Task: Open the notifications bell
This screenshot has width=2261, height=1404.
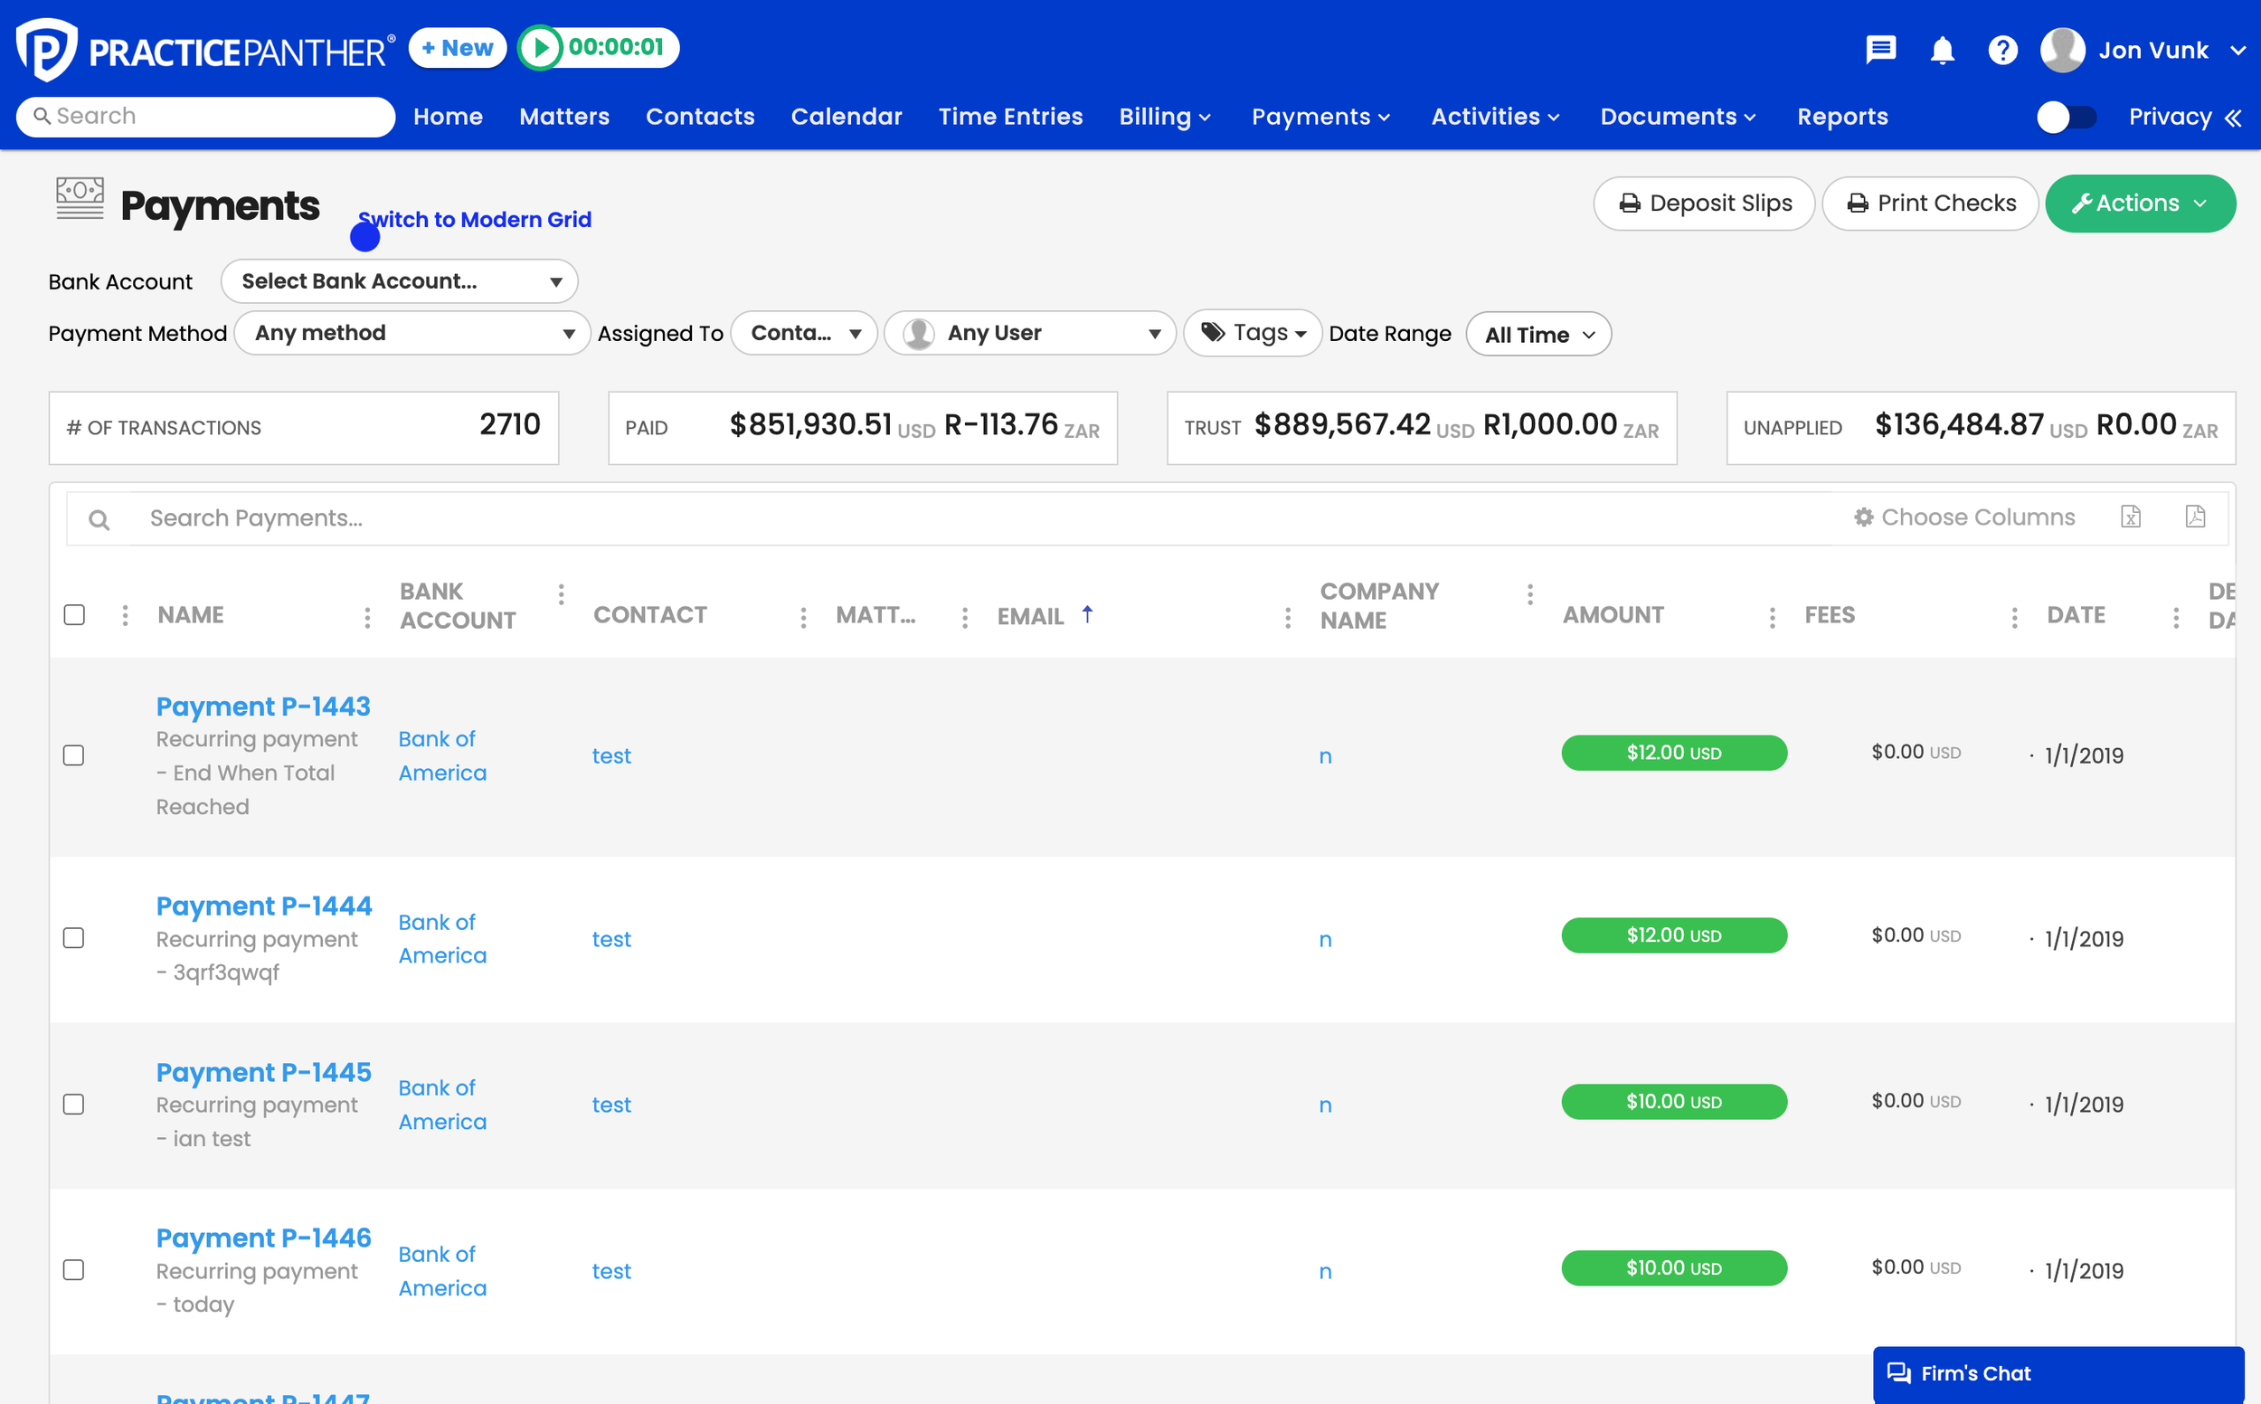Action: click(x=1942, y=52)
